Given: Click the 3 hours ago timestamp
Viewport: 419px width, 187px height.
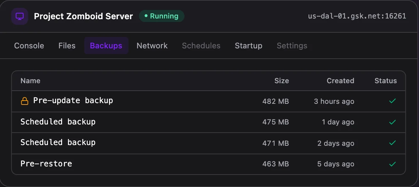Looking at the screenshot, I should [334, 101].
